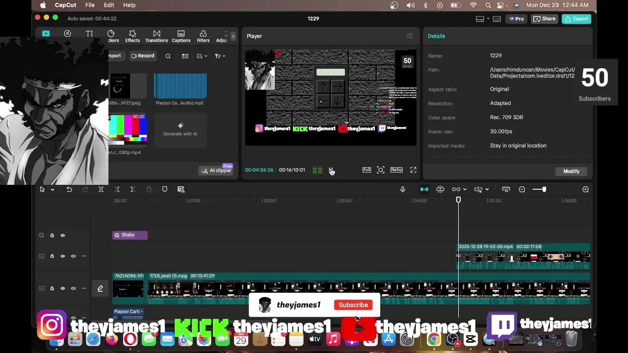Hide the main 1738_yeah video track
The image size is (628, 353).
(63, 288)
